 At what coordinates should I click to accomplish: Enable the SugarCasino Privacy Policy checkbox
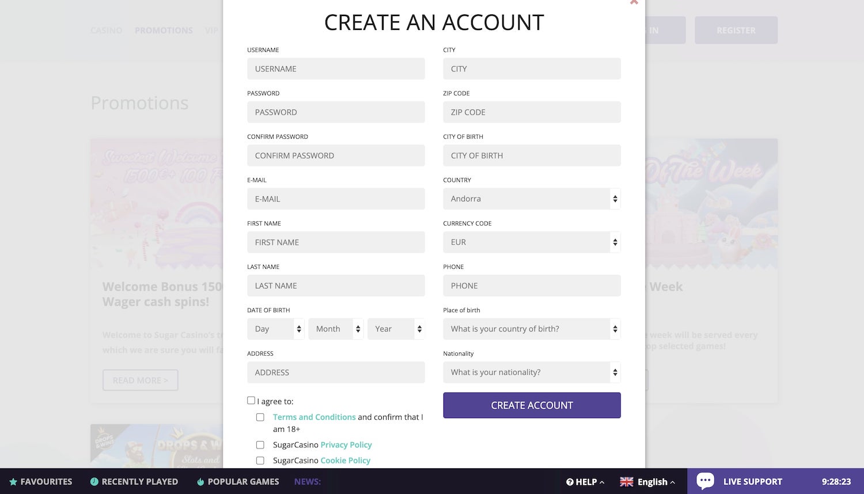pos(260,445)
